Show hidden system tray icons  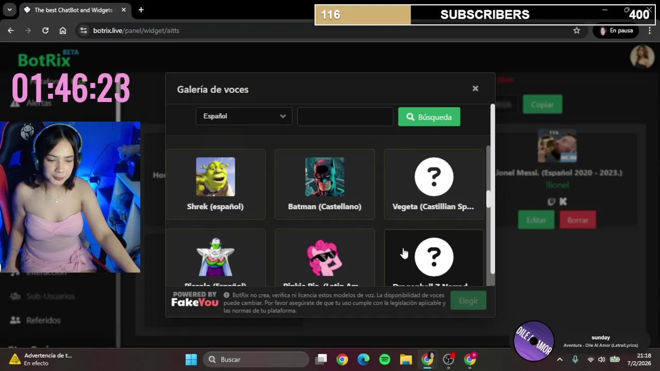[x=559, y=359]
